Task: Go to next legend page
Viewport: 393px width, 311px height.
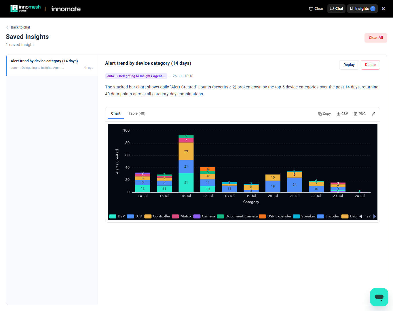Action: click(375, 216)
